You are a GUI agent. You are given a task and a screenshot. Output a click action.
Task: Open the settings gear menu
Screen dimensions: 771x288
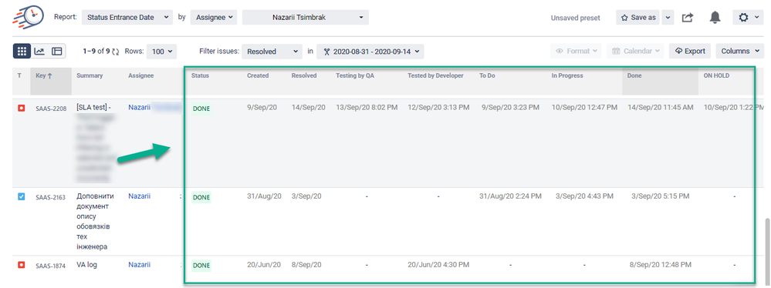[749, 17]
